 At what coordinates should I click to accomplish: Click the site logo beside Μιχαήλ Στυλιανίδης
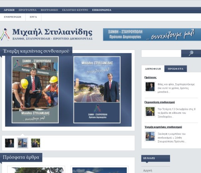(5, 35)
